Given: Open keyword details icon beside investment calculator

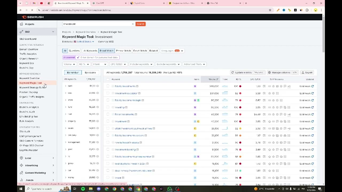Looking at the screenshot, I should 139,93.
